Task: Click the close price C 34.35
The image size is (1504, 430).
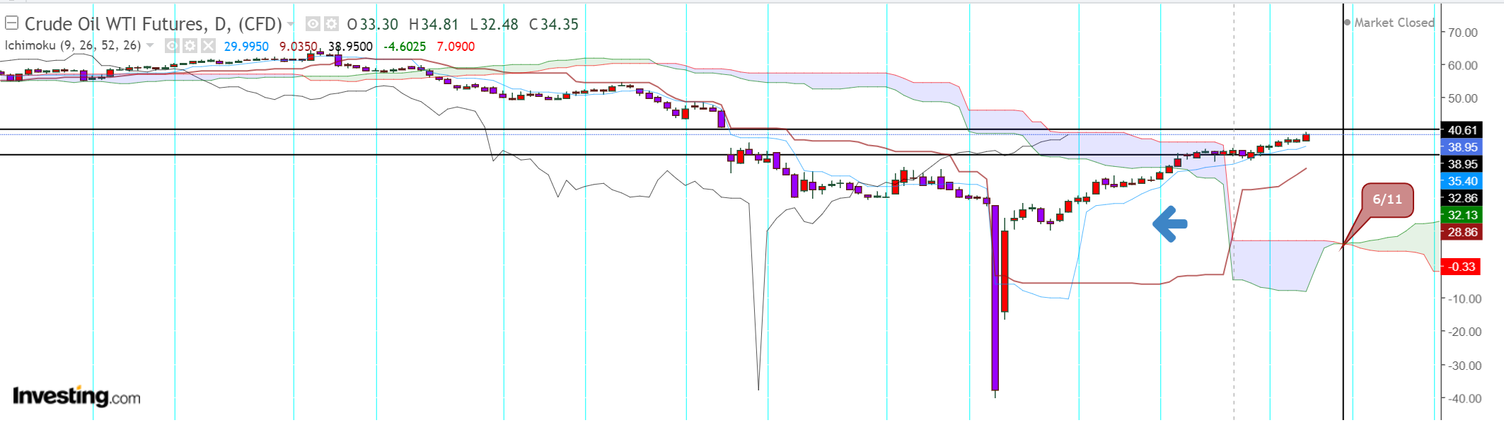Action: click(554, 25)
